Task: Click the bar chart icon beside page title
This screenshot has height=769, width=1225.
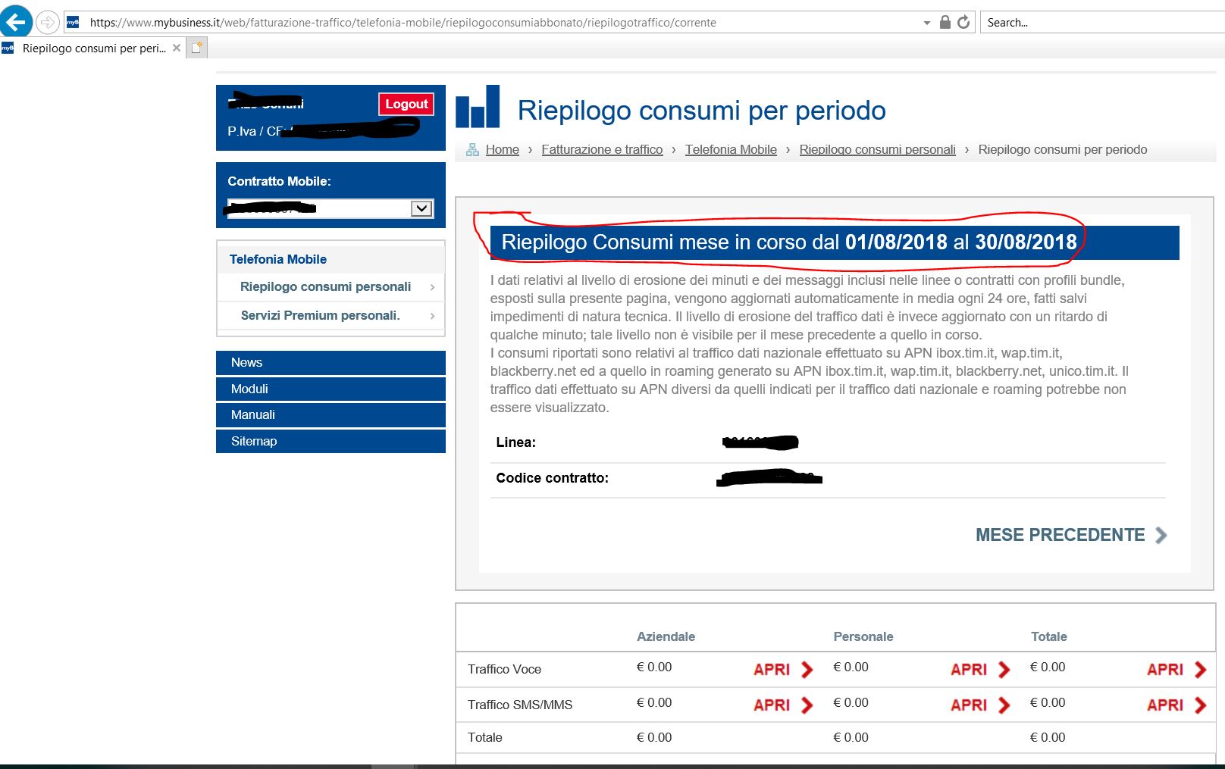Action: pos(478,107)
